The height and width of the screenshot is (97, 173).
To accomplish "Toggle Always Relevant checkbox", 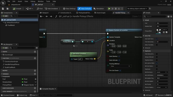I will (x=157, y=57).
